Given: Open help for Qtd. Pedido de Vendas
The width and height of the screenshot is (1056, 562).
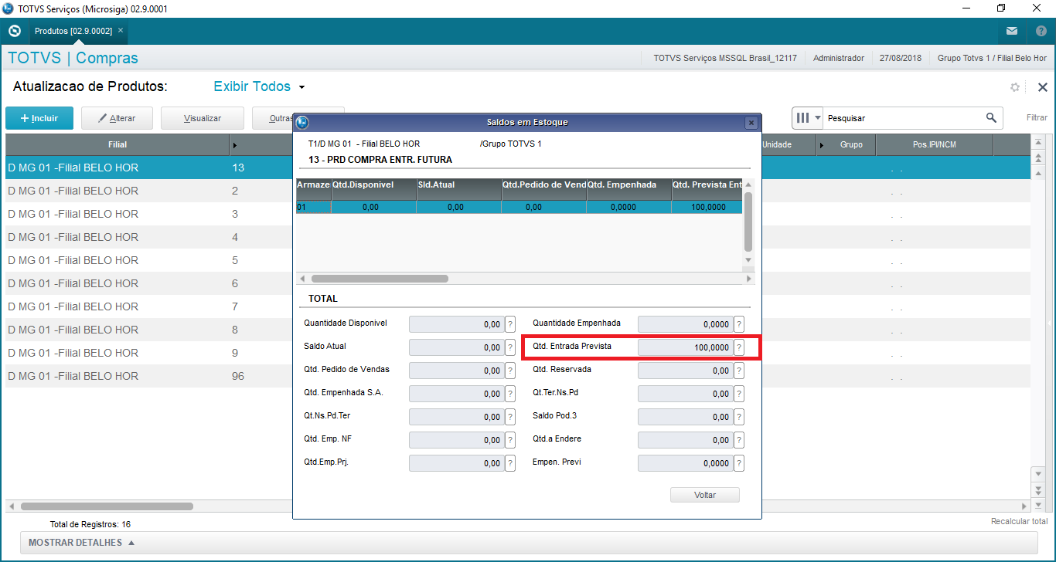Looking at the screenshot, I should [x=510, y=371].
